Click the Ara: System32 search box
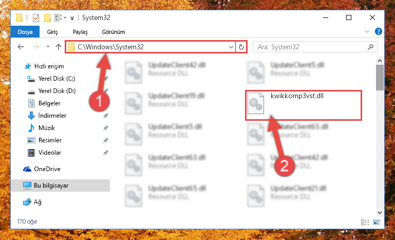Screen dimensions: 395x240 [315, 47]
